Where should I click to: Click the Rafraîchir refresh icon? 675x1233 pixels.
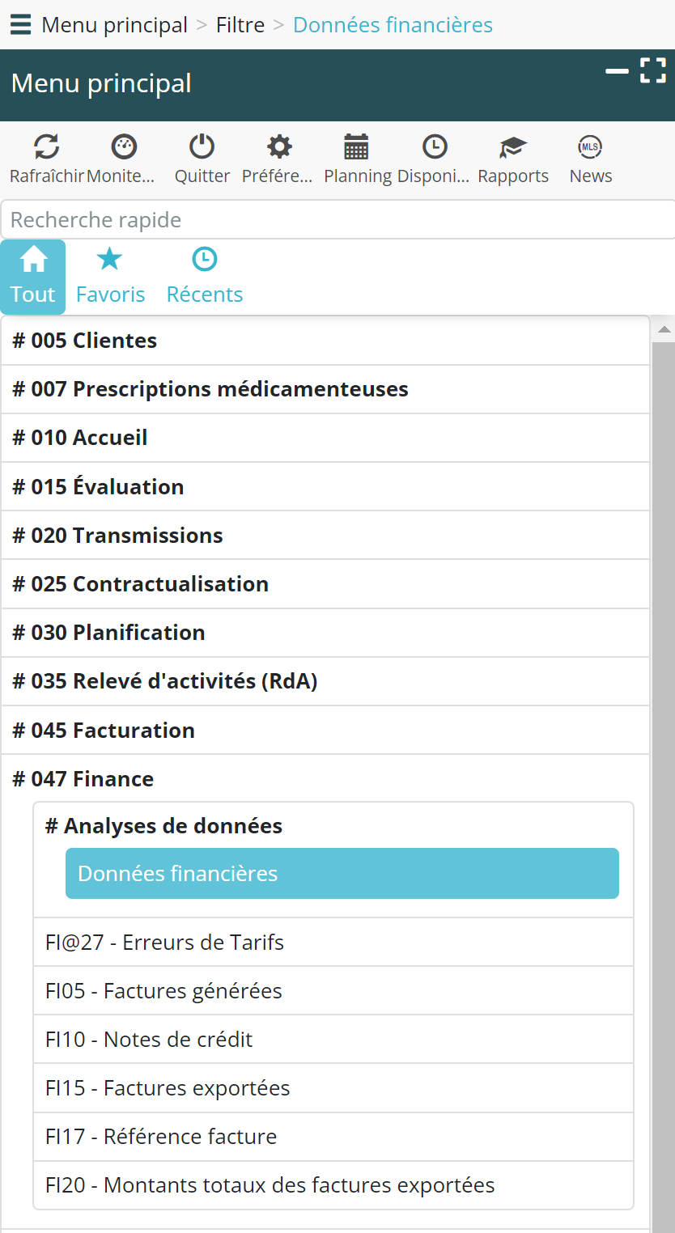(46, 147)
